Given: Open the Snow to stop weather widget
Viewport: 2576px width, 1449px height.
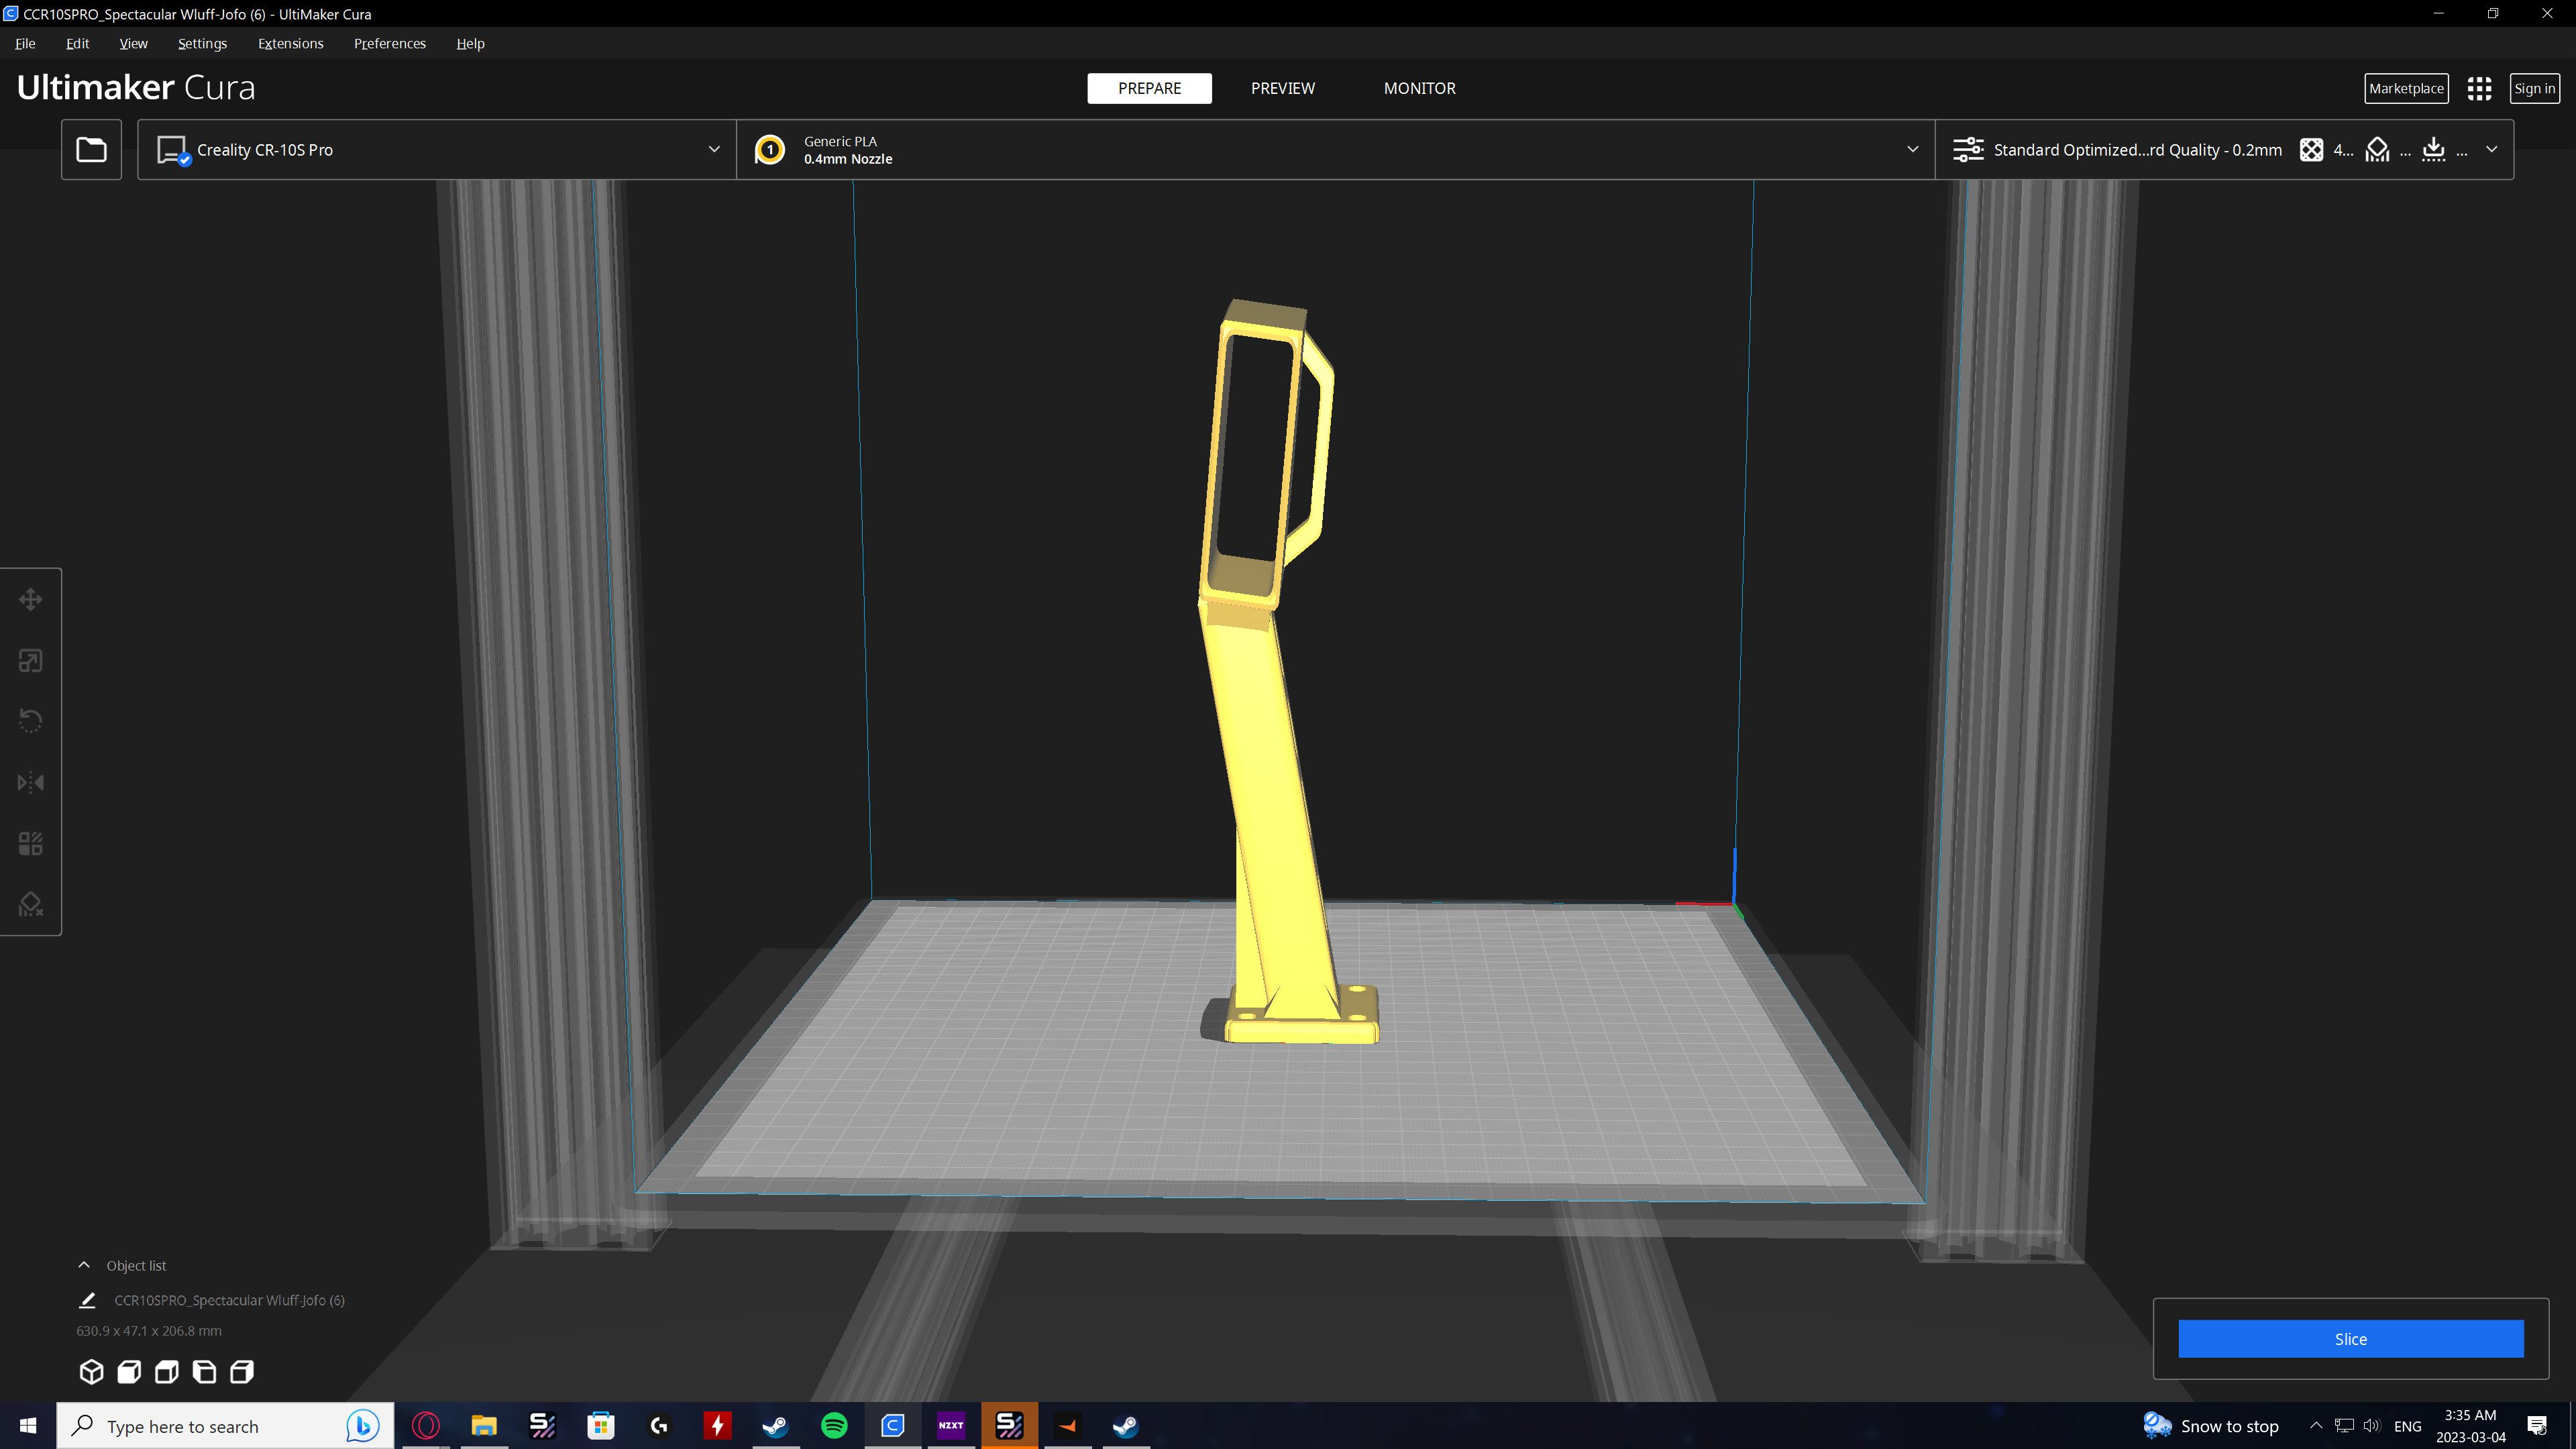Looking at the screenshot, I should point(2210,1426).
